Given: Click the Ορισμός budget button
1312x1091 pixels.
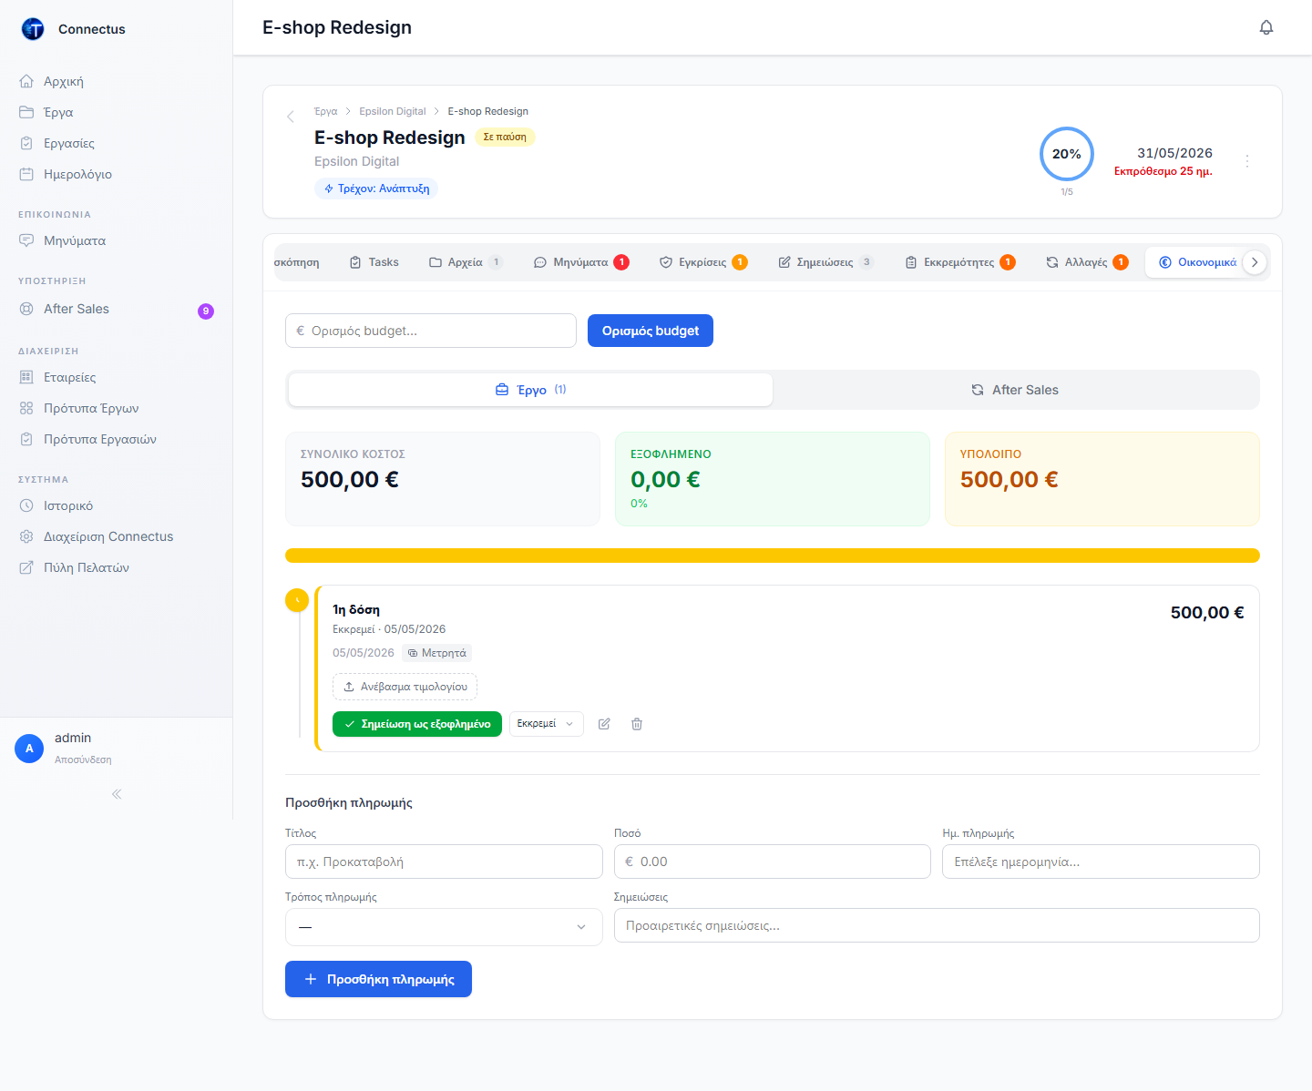Looking at the screenshot, I should point(651,331).
